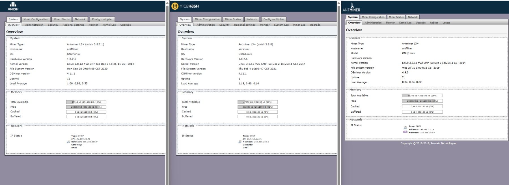Open Monitor subtab in NiceHash panel
This screenshot has width=509, height=185.
click(265, 25)
